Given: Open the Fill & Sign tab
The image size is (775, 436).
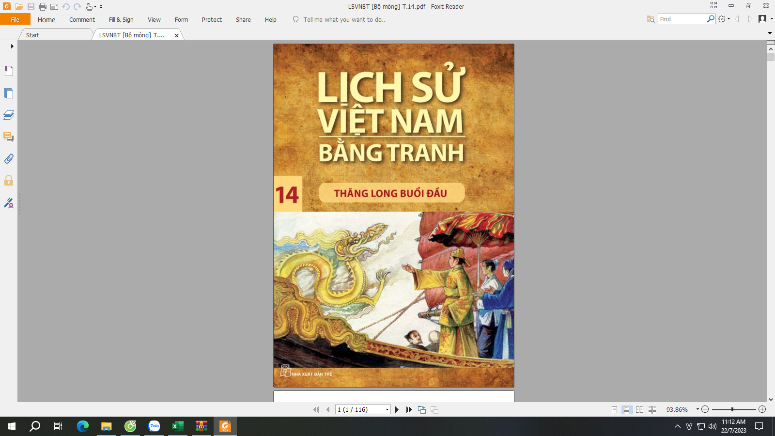Looking at the screenshot, I should pos(121,19).
